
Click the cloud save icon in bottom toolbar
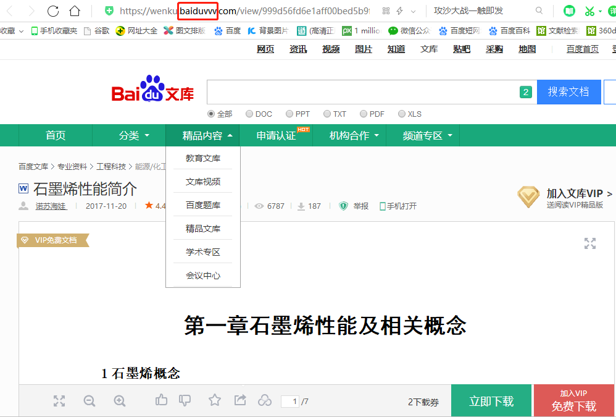[x=265, y=400]
